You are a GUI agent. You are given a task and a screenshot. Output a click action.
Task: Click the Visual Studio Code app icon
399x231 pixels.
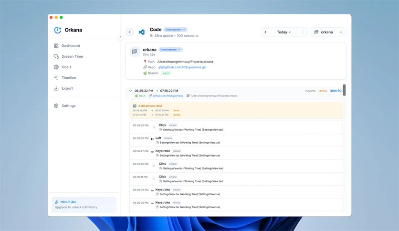click(141, 32)
